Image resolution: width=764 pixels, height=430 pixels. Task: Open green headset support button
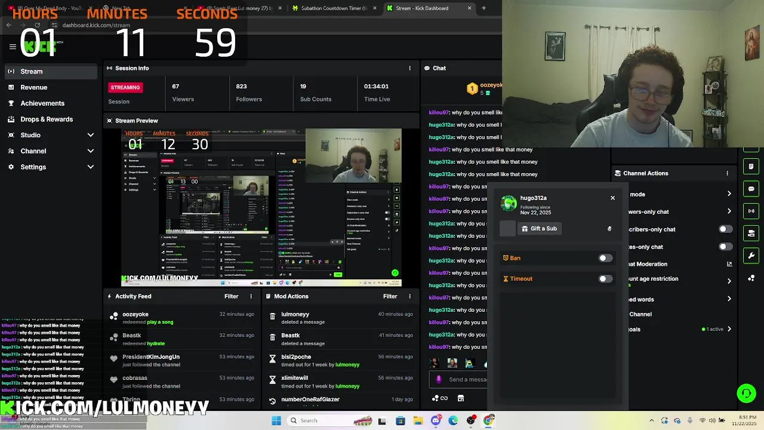click(746, 393)
